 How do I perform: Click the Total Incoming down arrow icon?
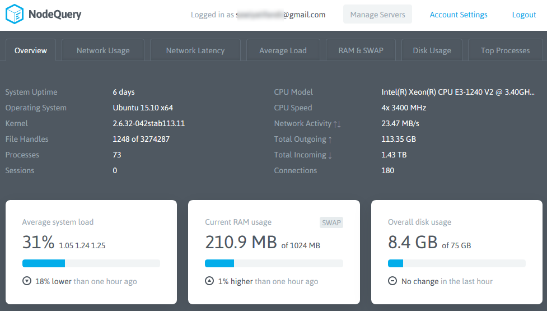(x=330, y=155)
